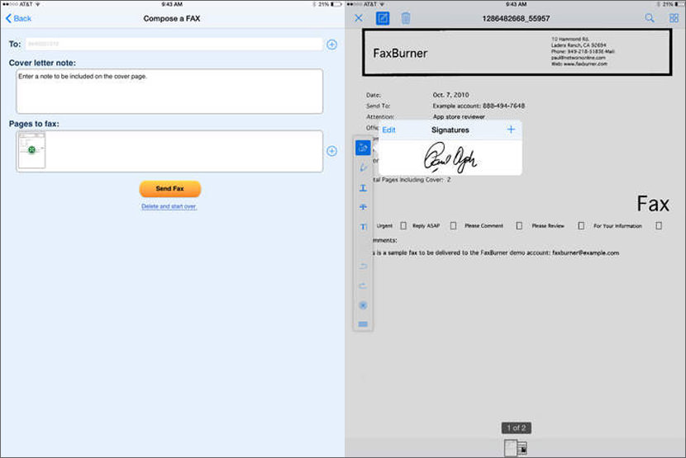Select second page thumbnail in bottom scrubber
This screenshot has width=686, height=458.
522,448
